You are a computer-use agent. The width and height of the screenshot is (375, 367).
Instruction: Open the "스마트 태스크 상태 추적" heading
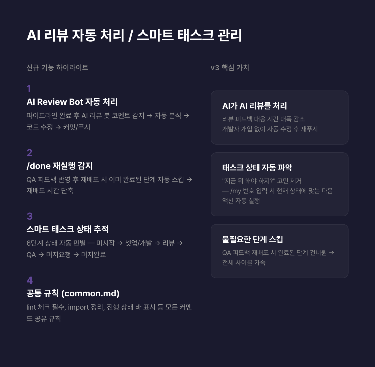tap(68, 229)
